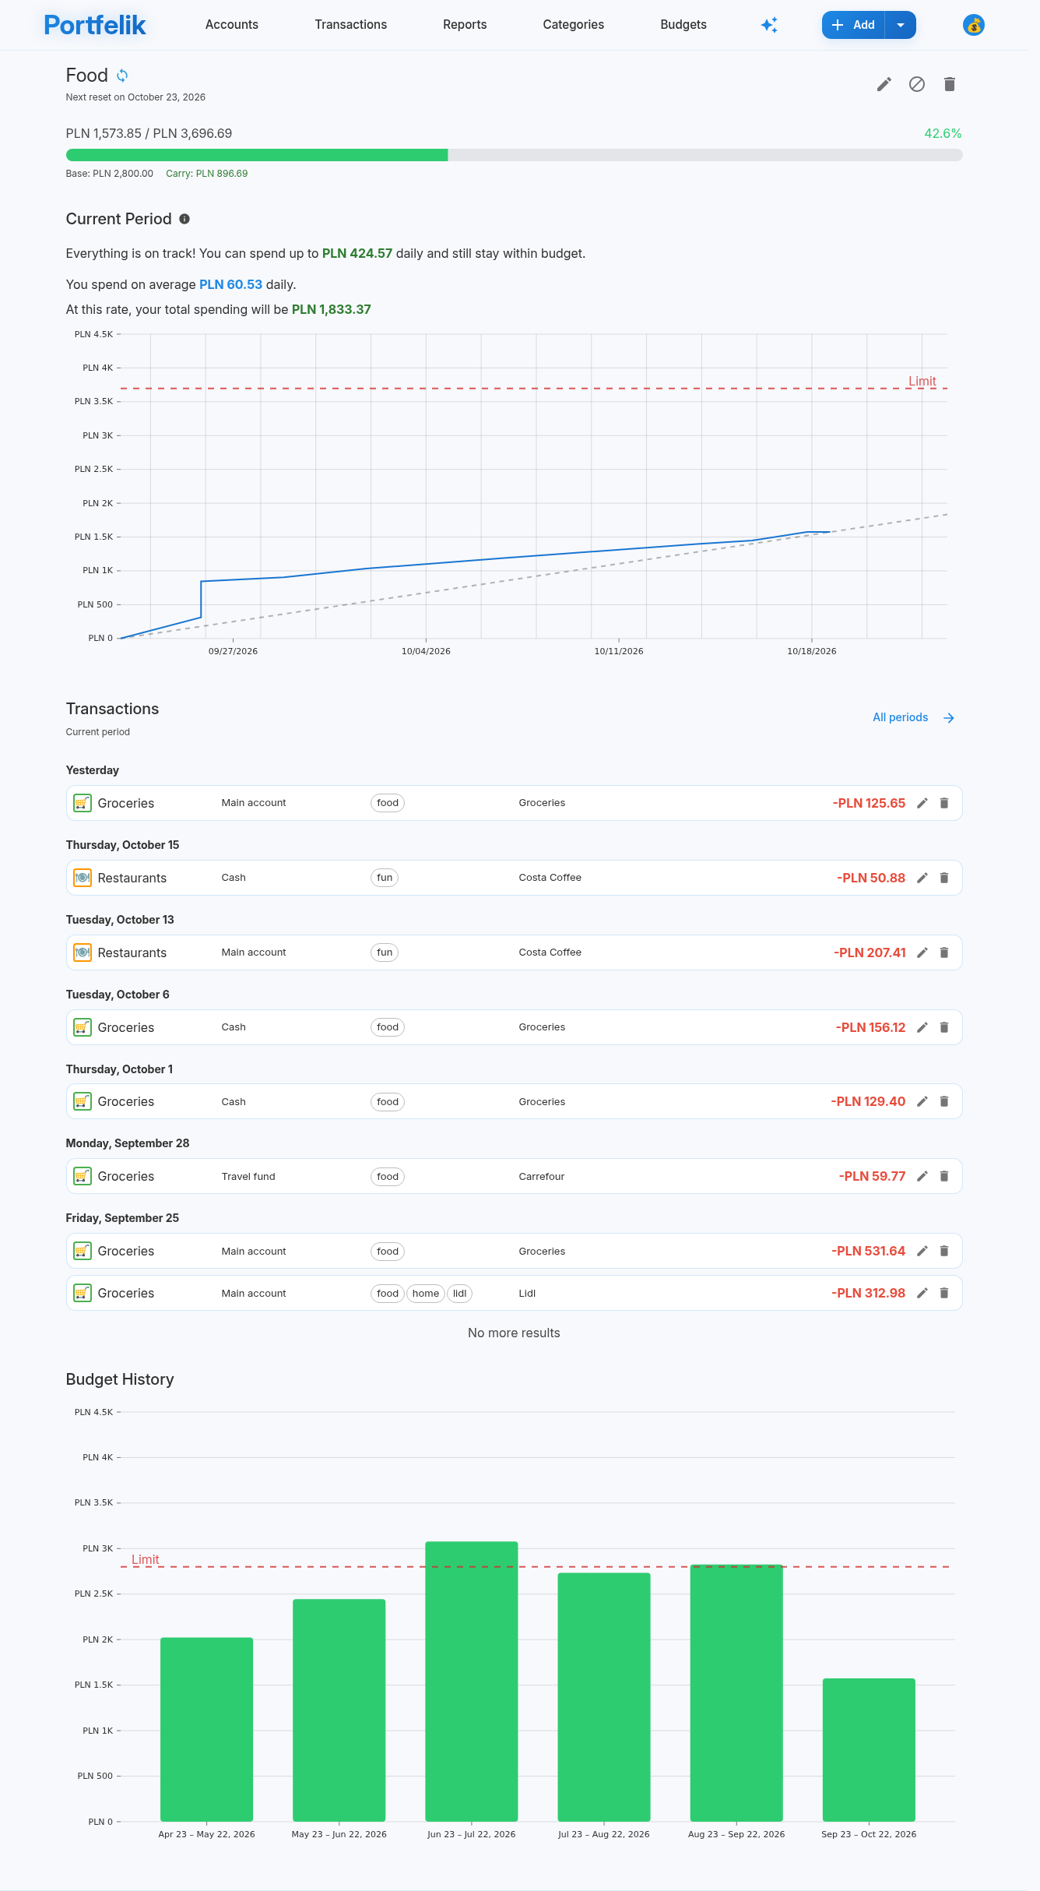Viewport: 1040px width, 1891px height.
Task: Edit the Food budget with the pencil icon
Action: [884, 84]
